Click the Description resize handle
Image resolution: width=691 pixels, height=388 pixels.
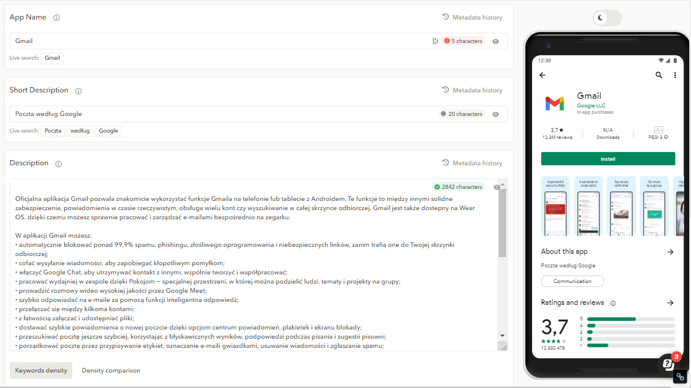[503, 347]
